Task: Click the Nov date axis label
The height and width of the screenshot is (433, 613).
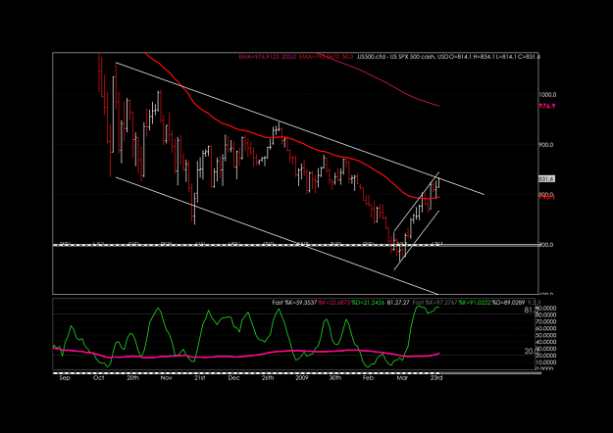Action: click(167, 378)
